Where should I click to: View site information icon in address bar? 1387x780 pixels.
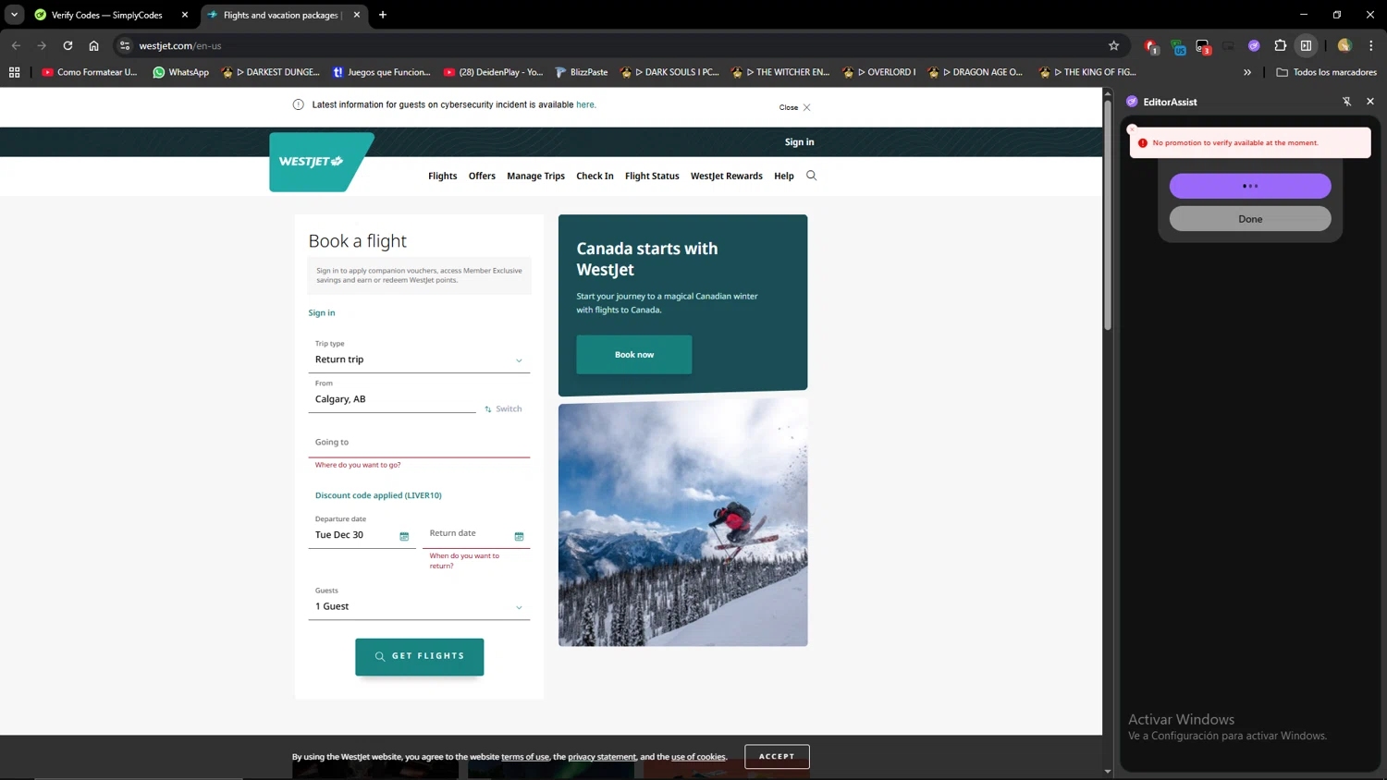tap(125, 45)
